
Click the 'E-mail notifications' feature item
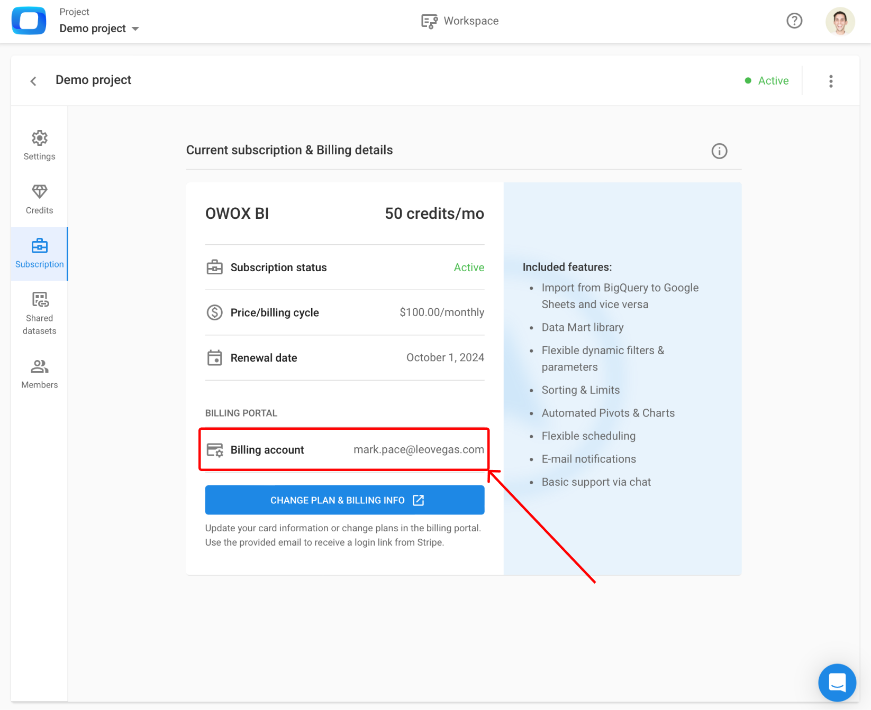[x=589, y=459]
